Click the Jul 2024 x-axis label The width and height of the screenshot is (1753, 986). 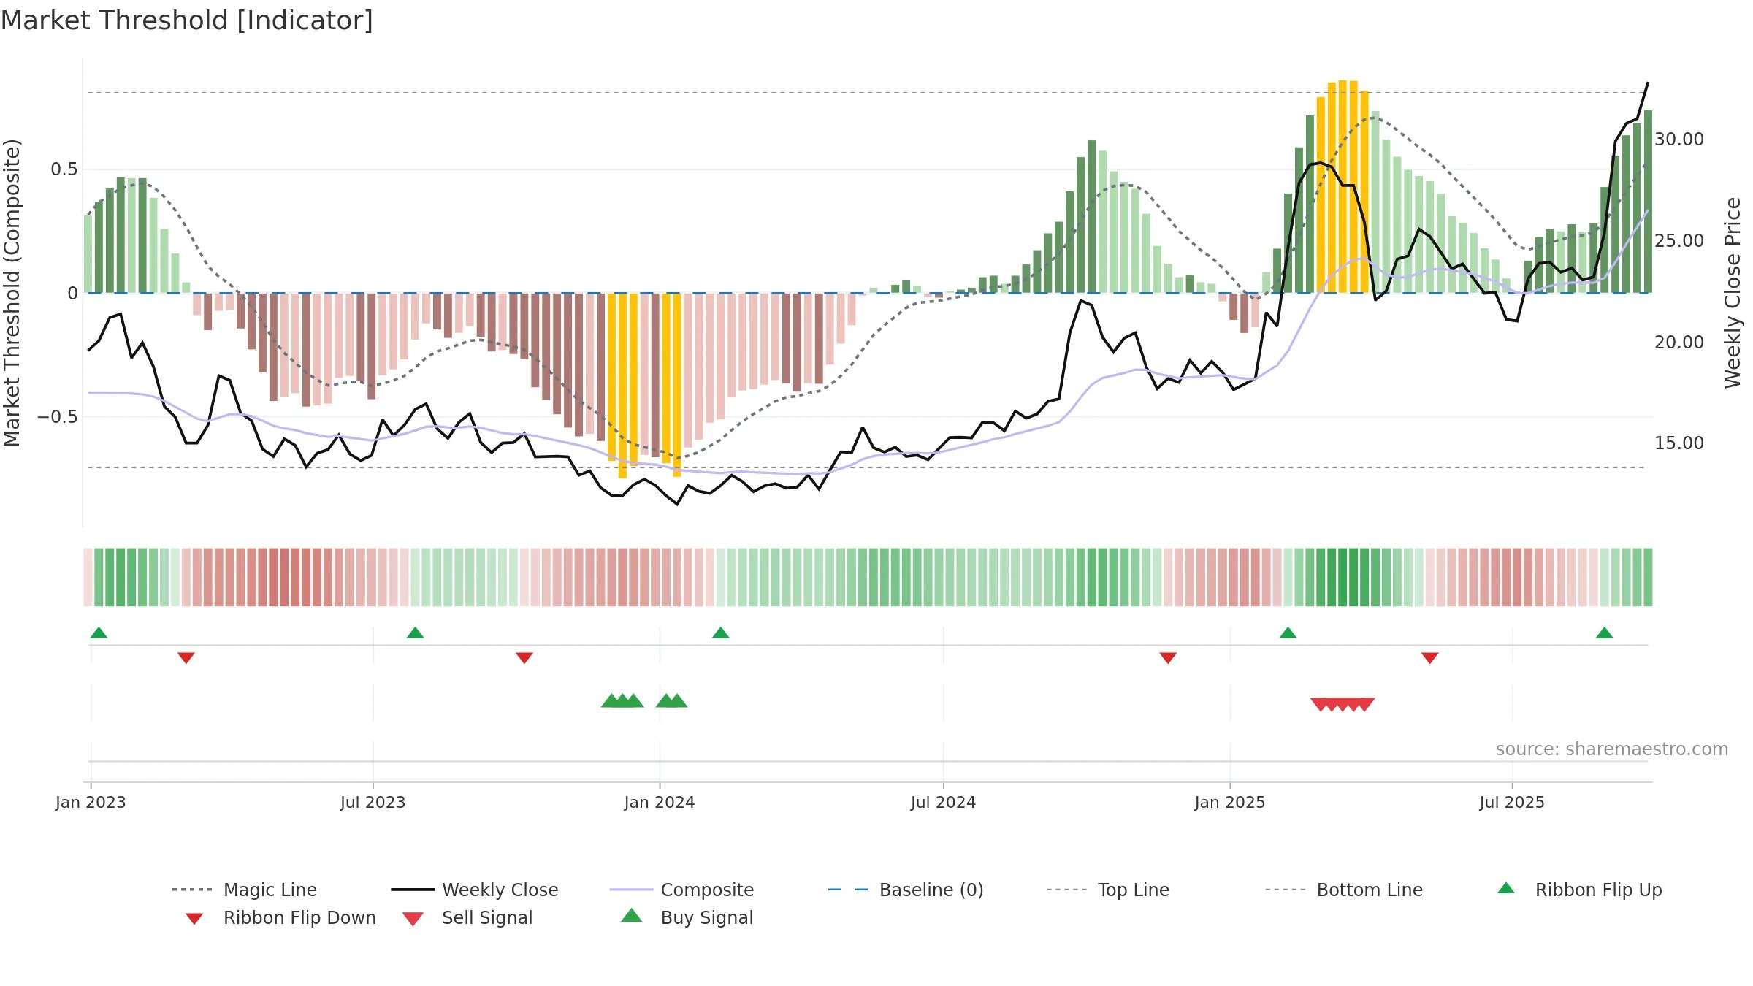point(943,802)
